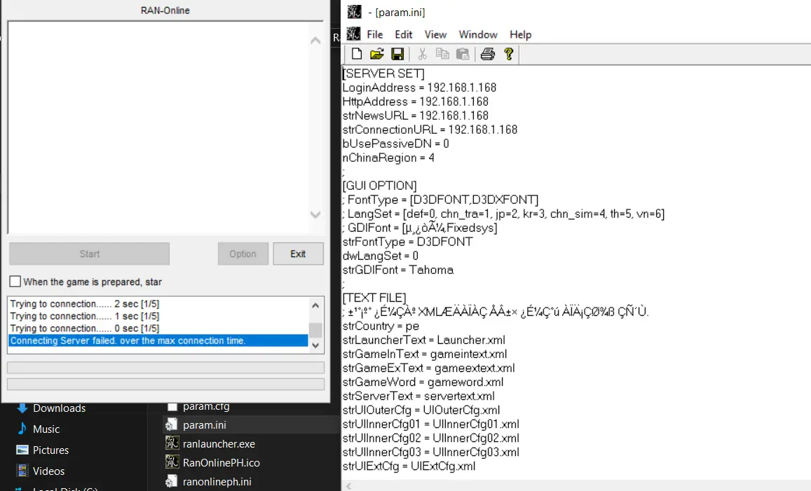Click the dwLangSet = 0 line
Image resolution: width=811 pixels, height=491 pixels.
(x=381, y=256)
